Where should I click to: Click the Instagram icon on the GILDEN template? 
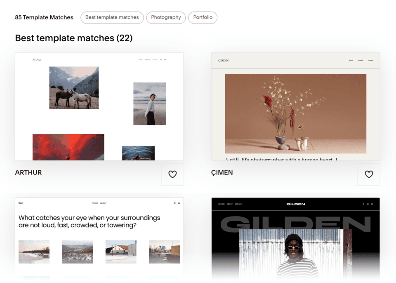click(x=367, y=204)
